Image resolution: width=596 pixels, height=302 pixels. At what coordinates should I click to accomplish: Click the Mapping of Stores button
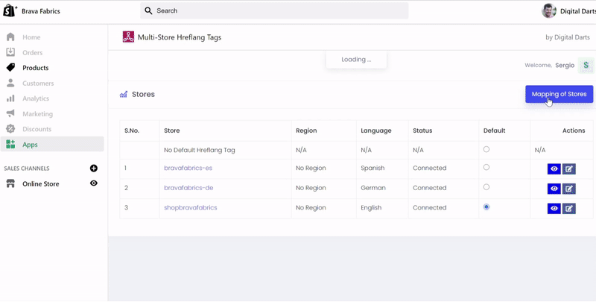click(559, 94)
